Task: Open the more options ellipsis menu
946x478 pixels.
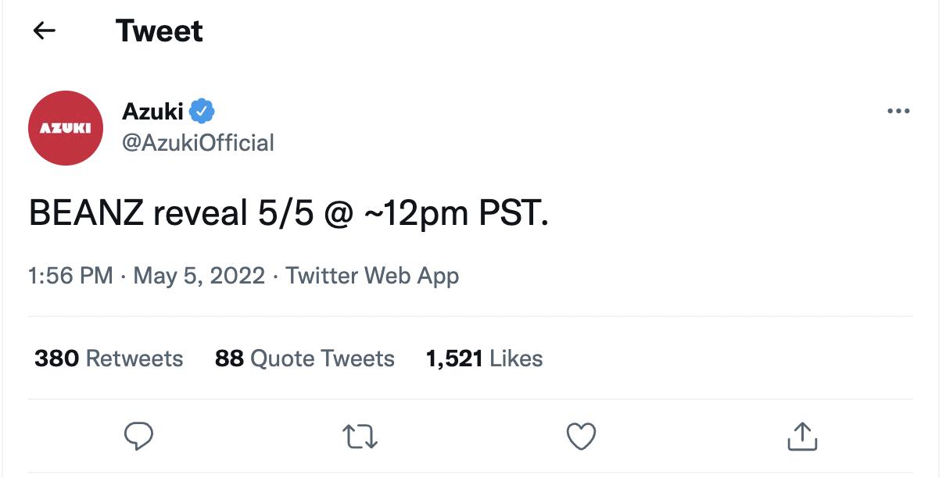Action: [x=898, y=112]
